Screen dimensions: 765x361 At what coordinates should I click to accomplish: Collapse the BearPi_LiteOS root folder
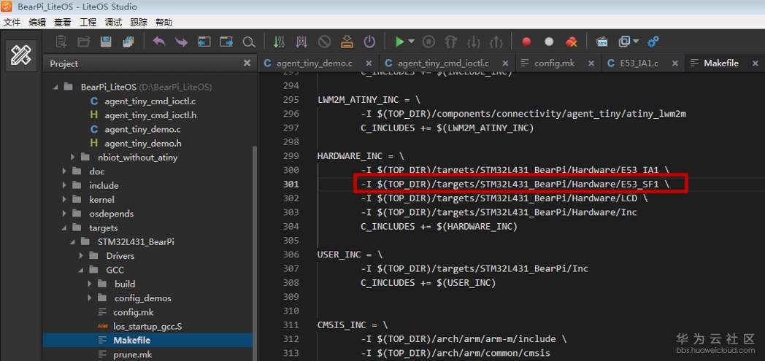click(x=55, y=88)
